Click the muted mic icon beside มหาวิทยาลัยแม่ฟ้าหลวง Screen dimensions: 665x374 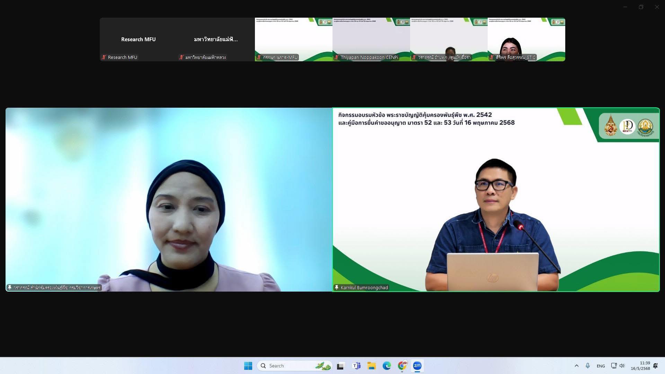point(181,57)
